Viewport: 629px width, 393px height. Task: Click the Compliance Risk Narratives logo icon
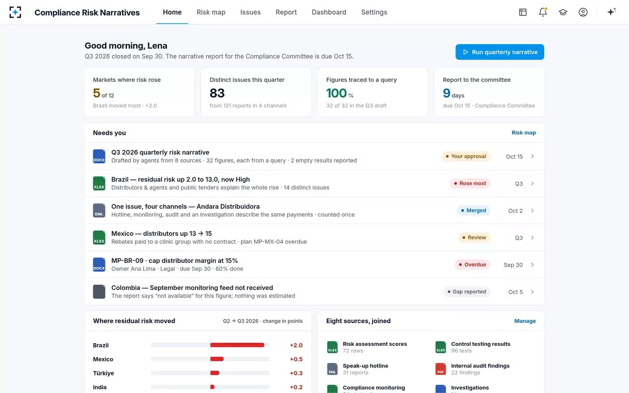point(15,12)
